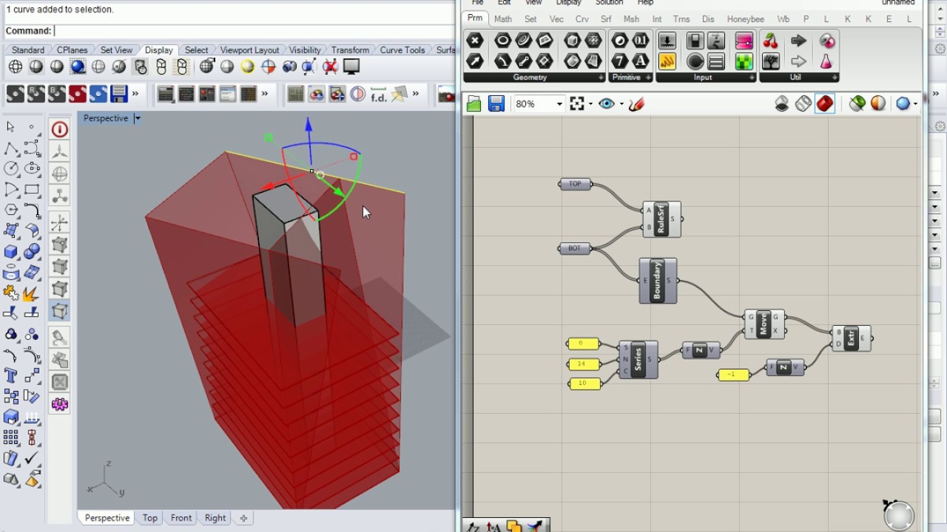The height and width of the screenshot is (532, 947).
Task: Open the Honeybee tab in Grasshopper
Action: pyautogui.click(x=746, y=19)
